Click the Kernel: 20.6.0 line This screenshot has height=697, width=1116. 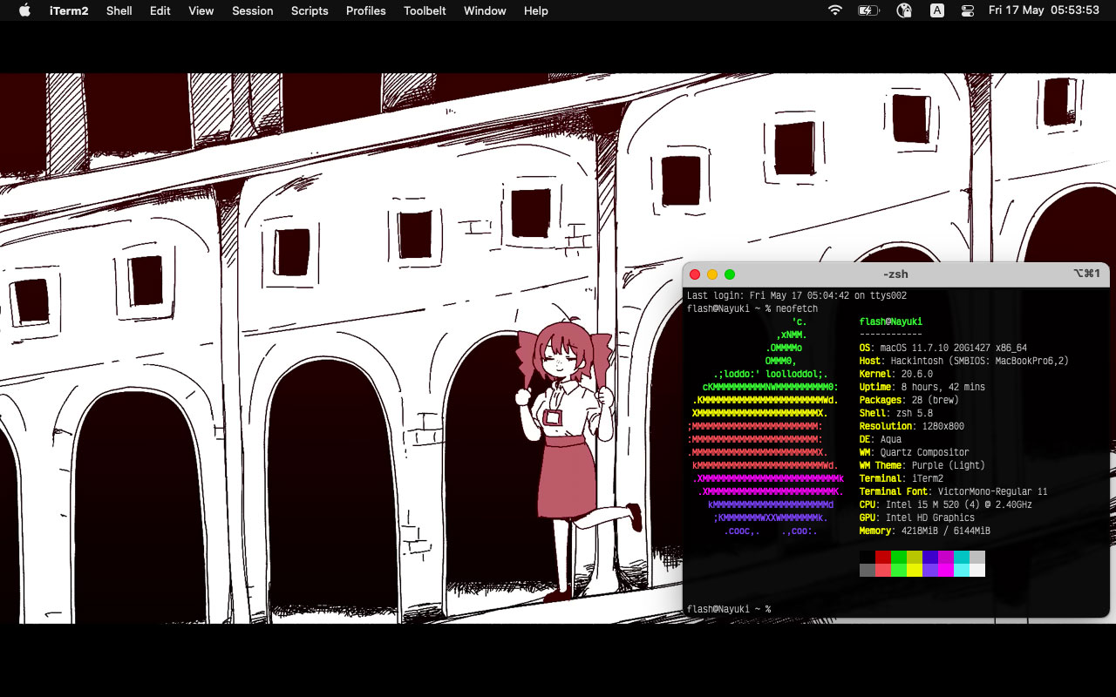point(896,374)
